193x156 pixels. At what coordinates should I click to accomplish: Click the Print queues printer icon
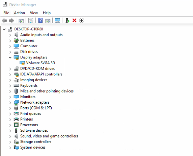point(16,113)
